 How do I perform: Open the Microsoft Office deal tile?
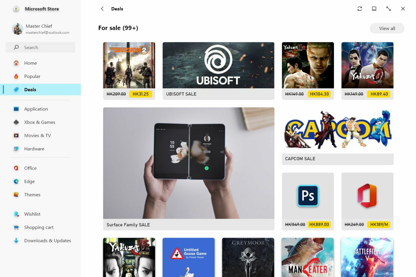(x=367, y=201)
